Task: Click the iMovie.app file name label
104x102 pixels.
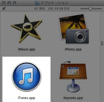Action: pos(27,49)
